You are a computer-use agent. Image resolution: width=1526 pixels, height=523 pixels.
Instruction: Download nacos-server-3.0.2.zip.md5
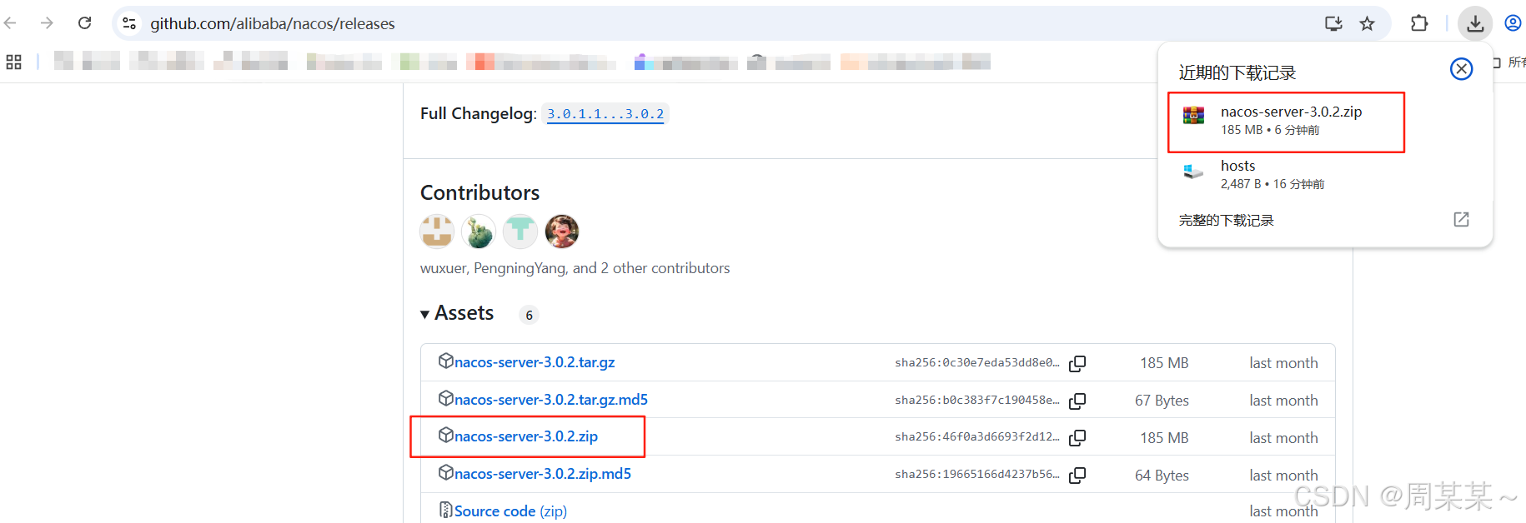pos(543,474)
